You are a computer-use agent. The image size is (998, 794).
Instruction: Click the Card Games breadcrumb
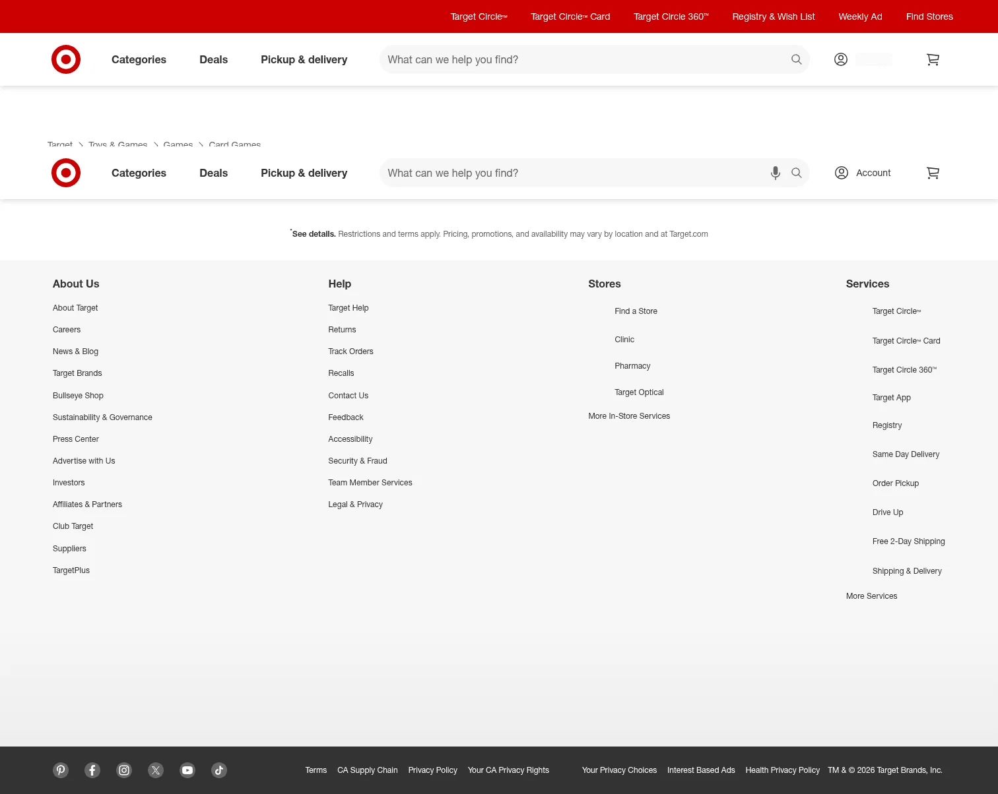[234, 144]
